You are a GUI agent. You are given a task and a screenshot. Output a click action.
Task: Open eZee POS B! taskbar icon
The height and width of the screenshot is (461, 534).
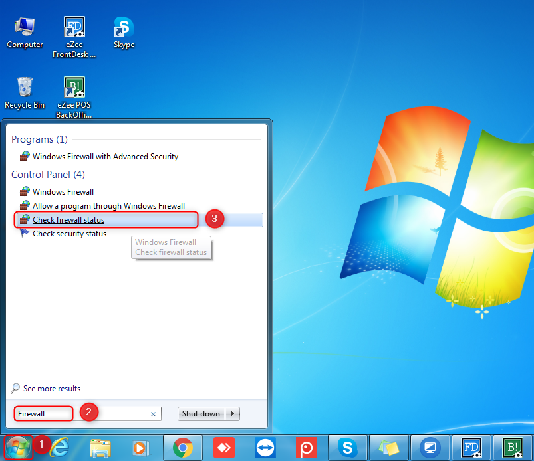(513, 448)
